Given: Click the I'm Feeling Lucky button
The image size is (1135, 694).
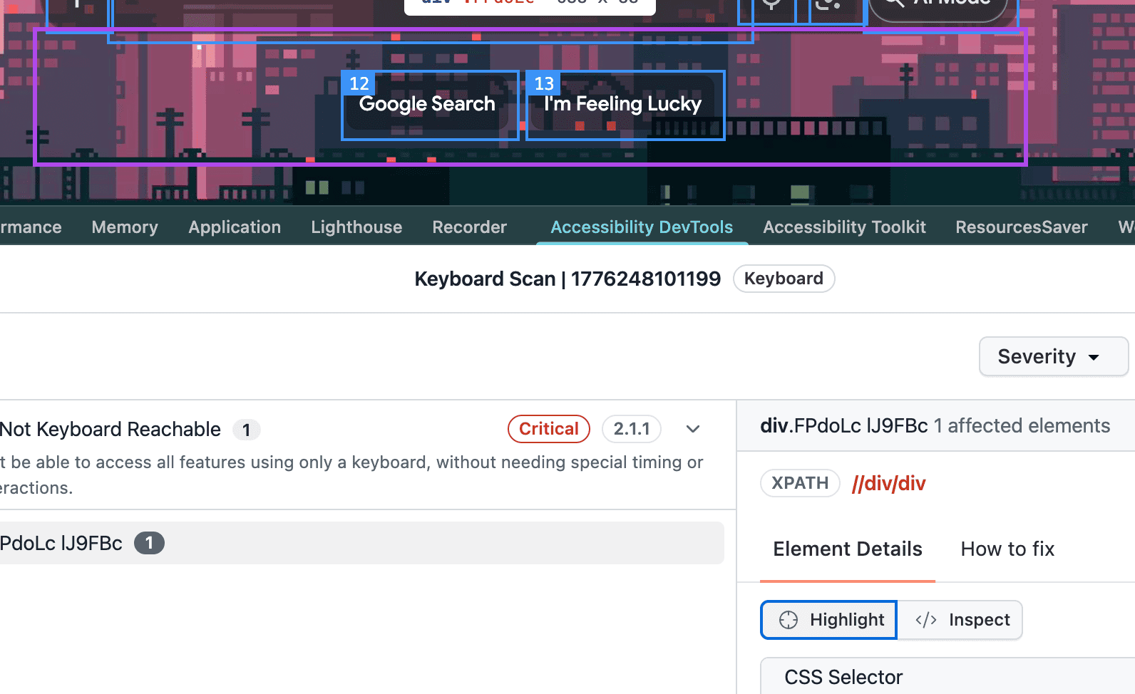Looking at the screenshot, I should pyautogui.click(x=625, y=105).
